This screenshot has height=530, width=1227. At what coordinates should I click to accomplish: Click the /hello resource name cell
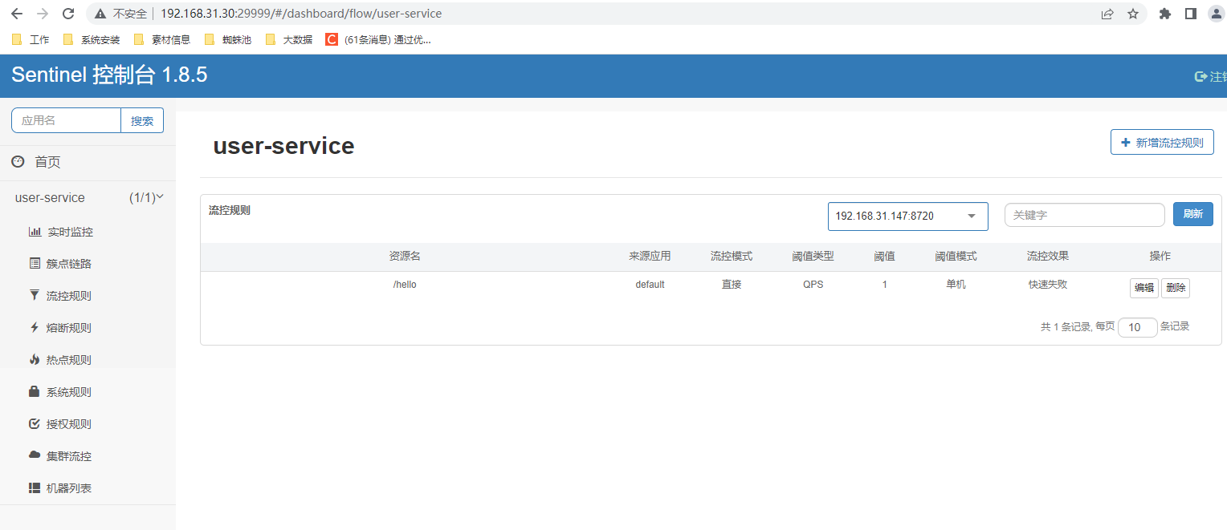coord(405,285)
